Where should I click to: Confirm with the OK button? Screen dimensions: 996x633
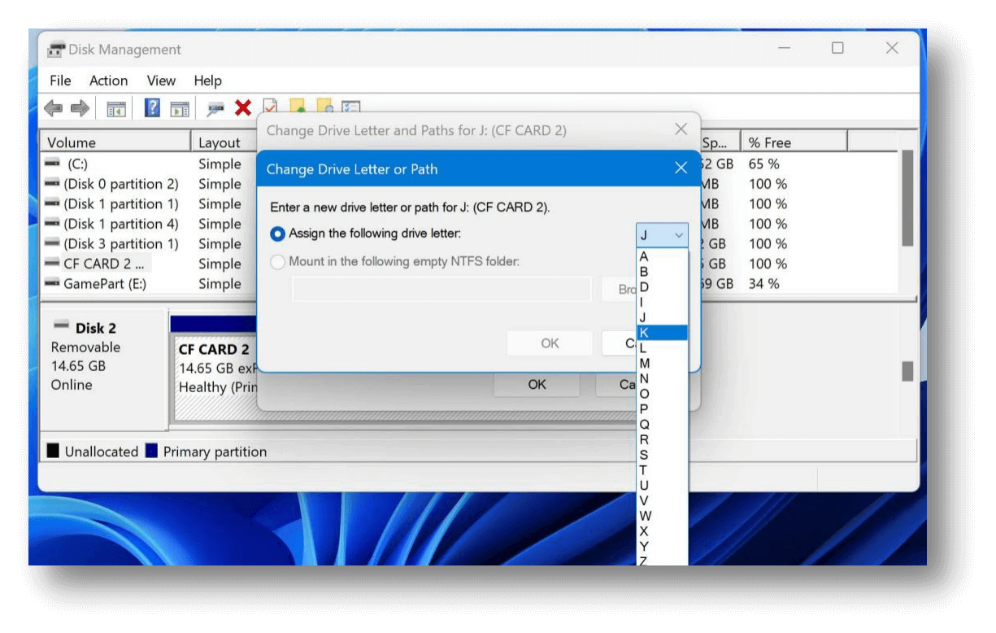[x=550, y=343]
